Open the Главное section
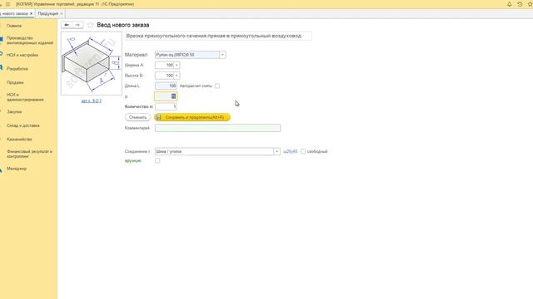 click(14, 26)
